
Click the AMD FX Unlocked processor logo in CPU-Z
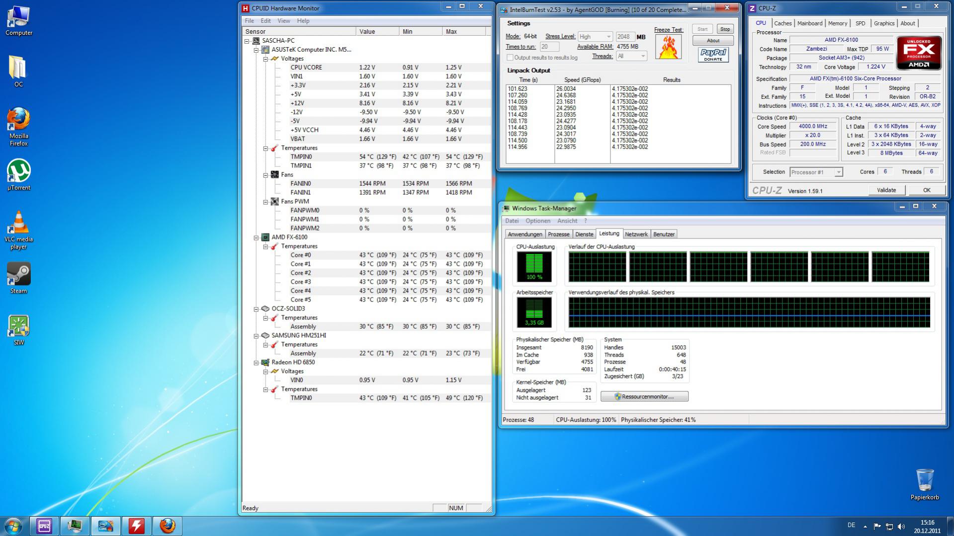click(x=919, y=53)
